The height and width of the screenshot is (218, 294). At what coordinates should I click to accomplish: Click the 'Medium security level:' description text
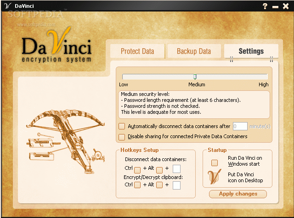(145, 94)
